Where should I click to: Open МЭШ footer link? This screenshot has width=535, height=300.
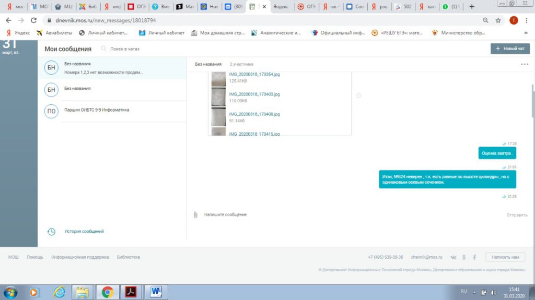13,257
